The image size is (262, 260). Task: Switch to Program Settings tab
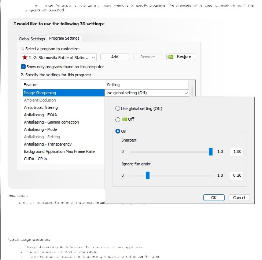[64, 38]
